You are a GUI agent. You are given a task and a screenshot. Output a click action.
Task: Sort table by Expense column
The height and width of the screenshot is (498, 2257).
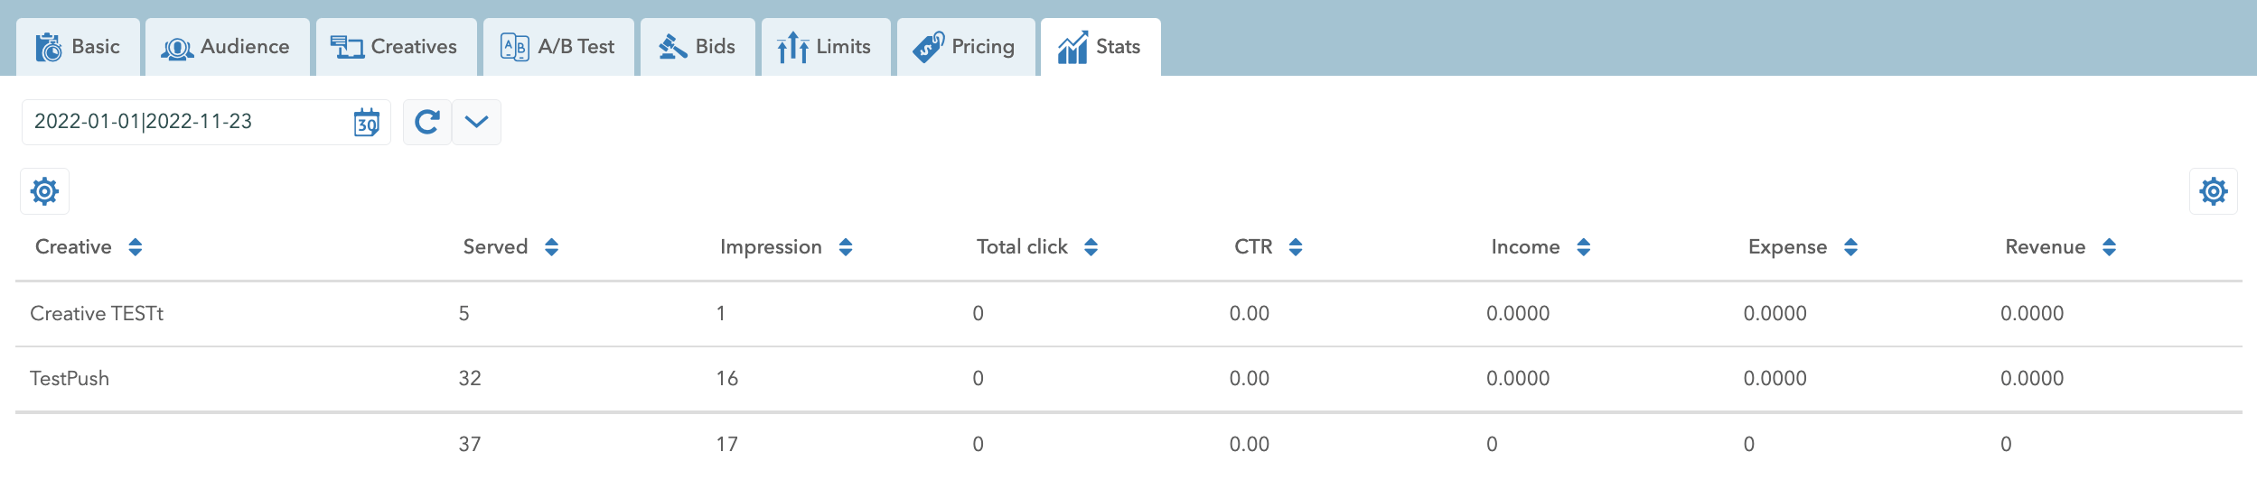click(x=1850, y=247)
